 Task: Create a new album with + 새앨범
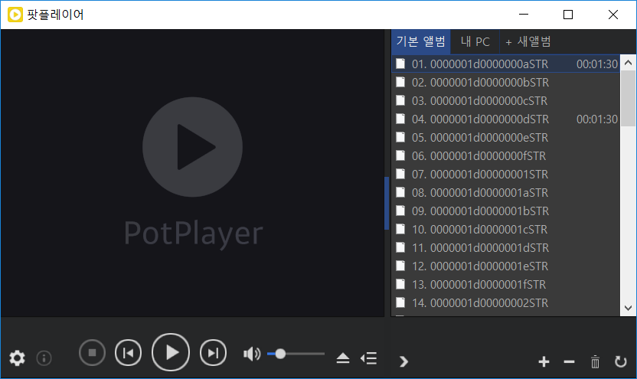tap(528, 41)
